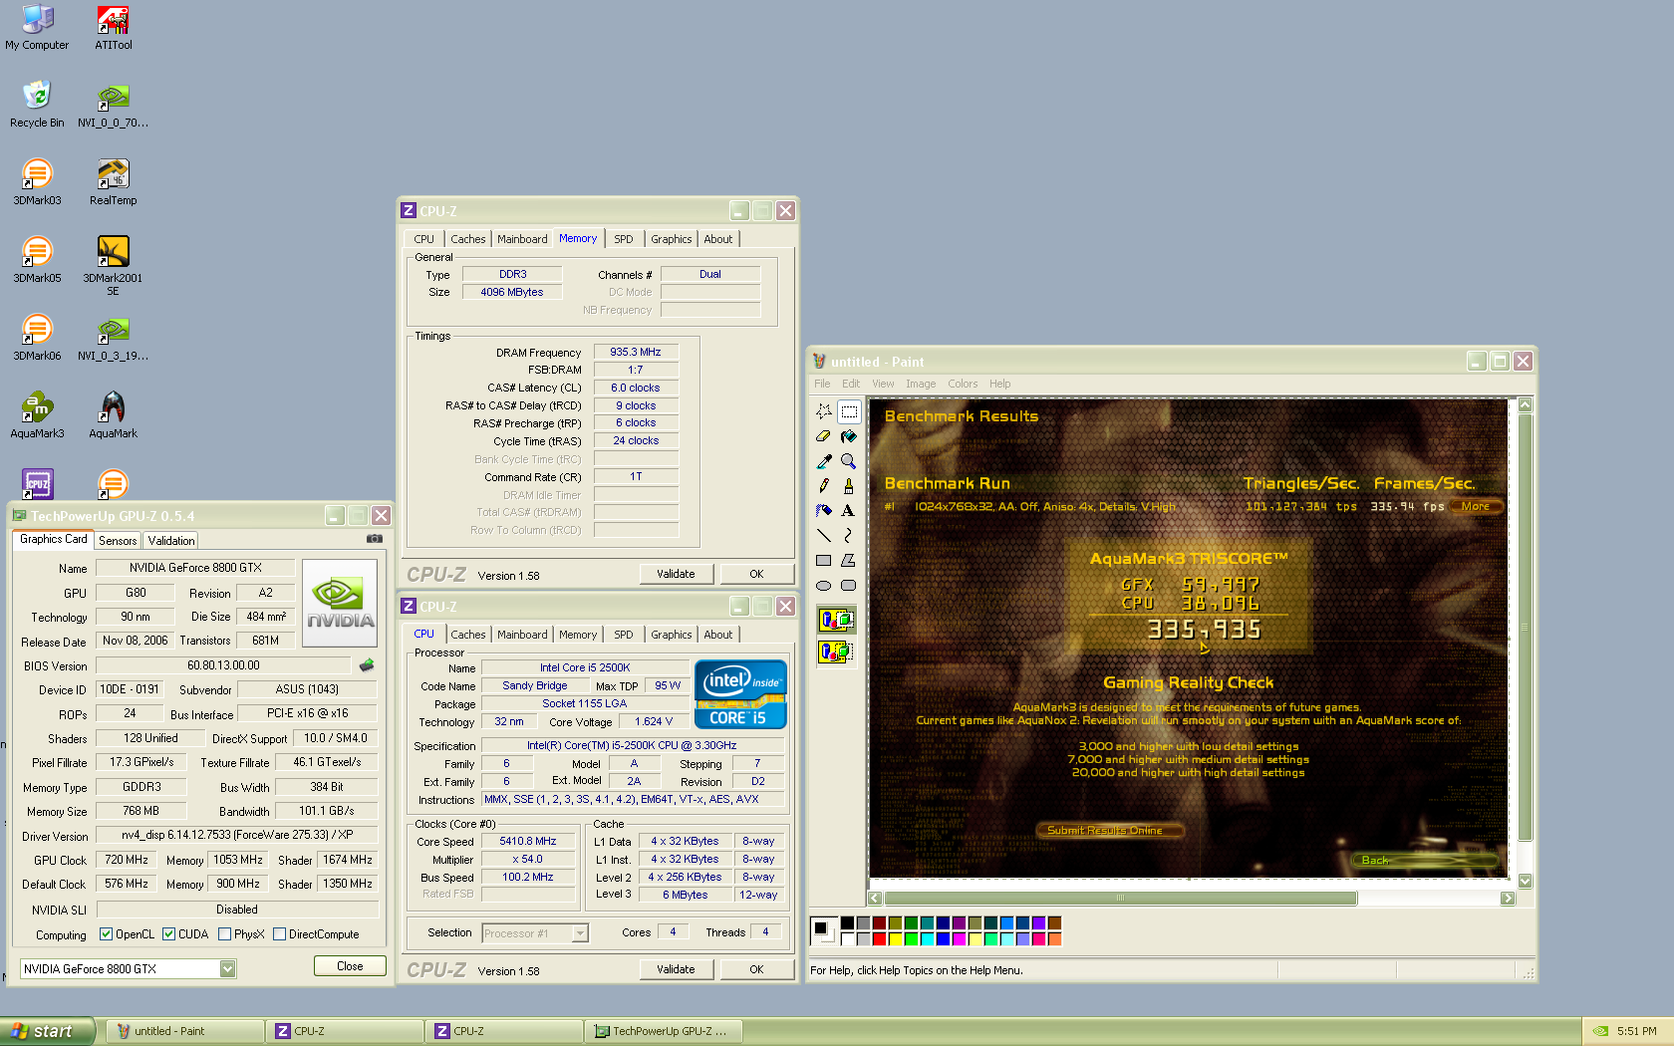The height and width of the screenshot is (1046, 1674).
Task: Click Validate in CPU-Z processor info window
Action: click(676, 969)
